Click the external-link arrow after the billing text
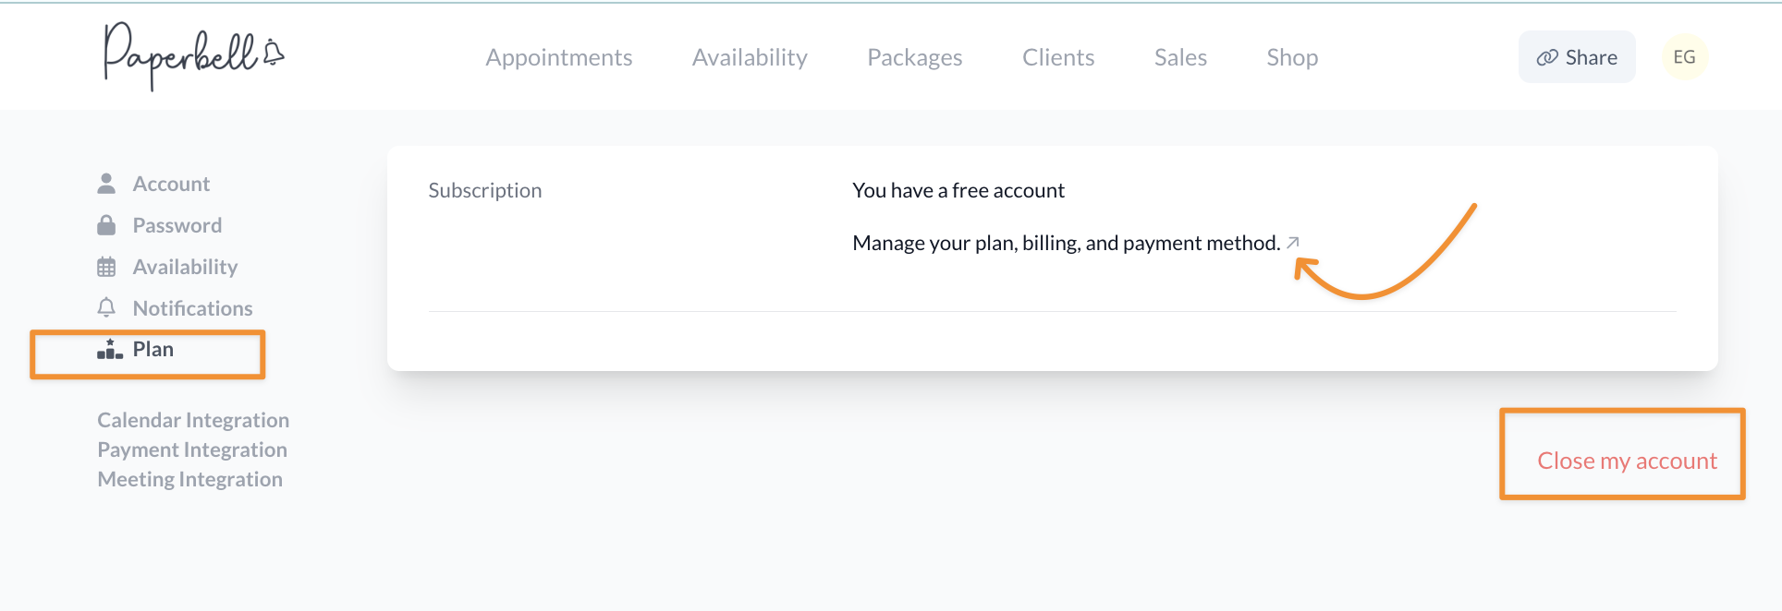Viewport: 1782px width, 611px height. (1293, 242)
